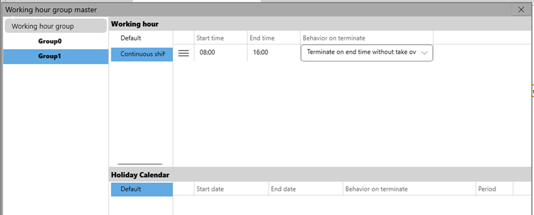The height and width of the screenshot is (215, 534).
Task: Click the Holiday Calendar section title
Action: (x=140, y=175)
